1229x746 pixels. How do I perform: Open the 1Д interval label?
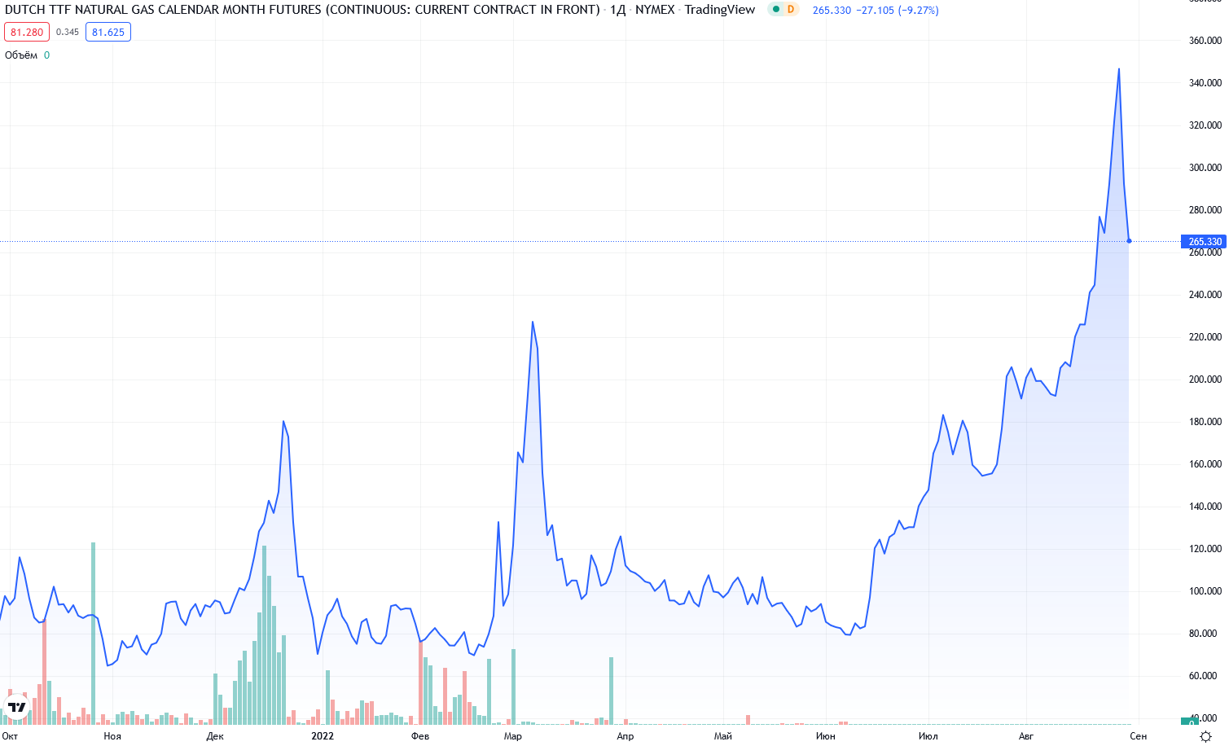(618, 10)
